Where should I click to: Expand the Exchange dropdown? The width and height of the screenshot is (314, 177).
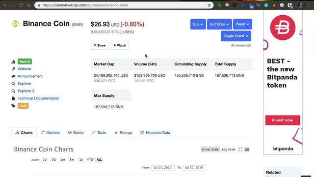click(219, 24)
